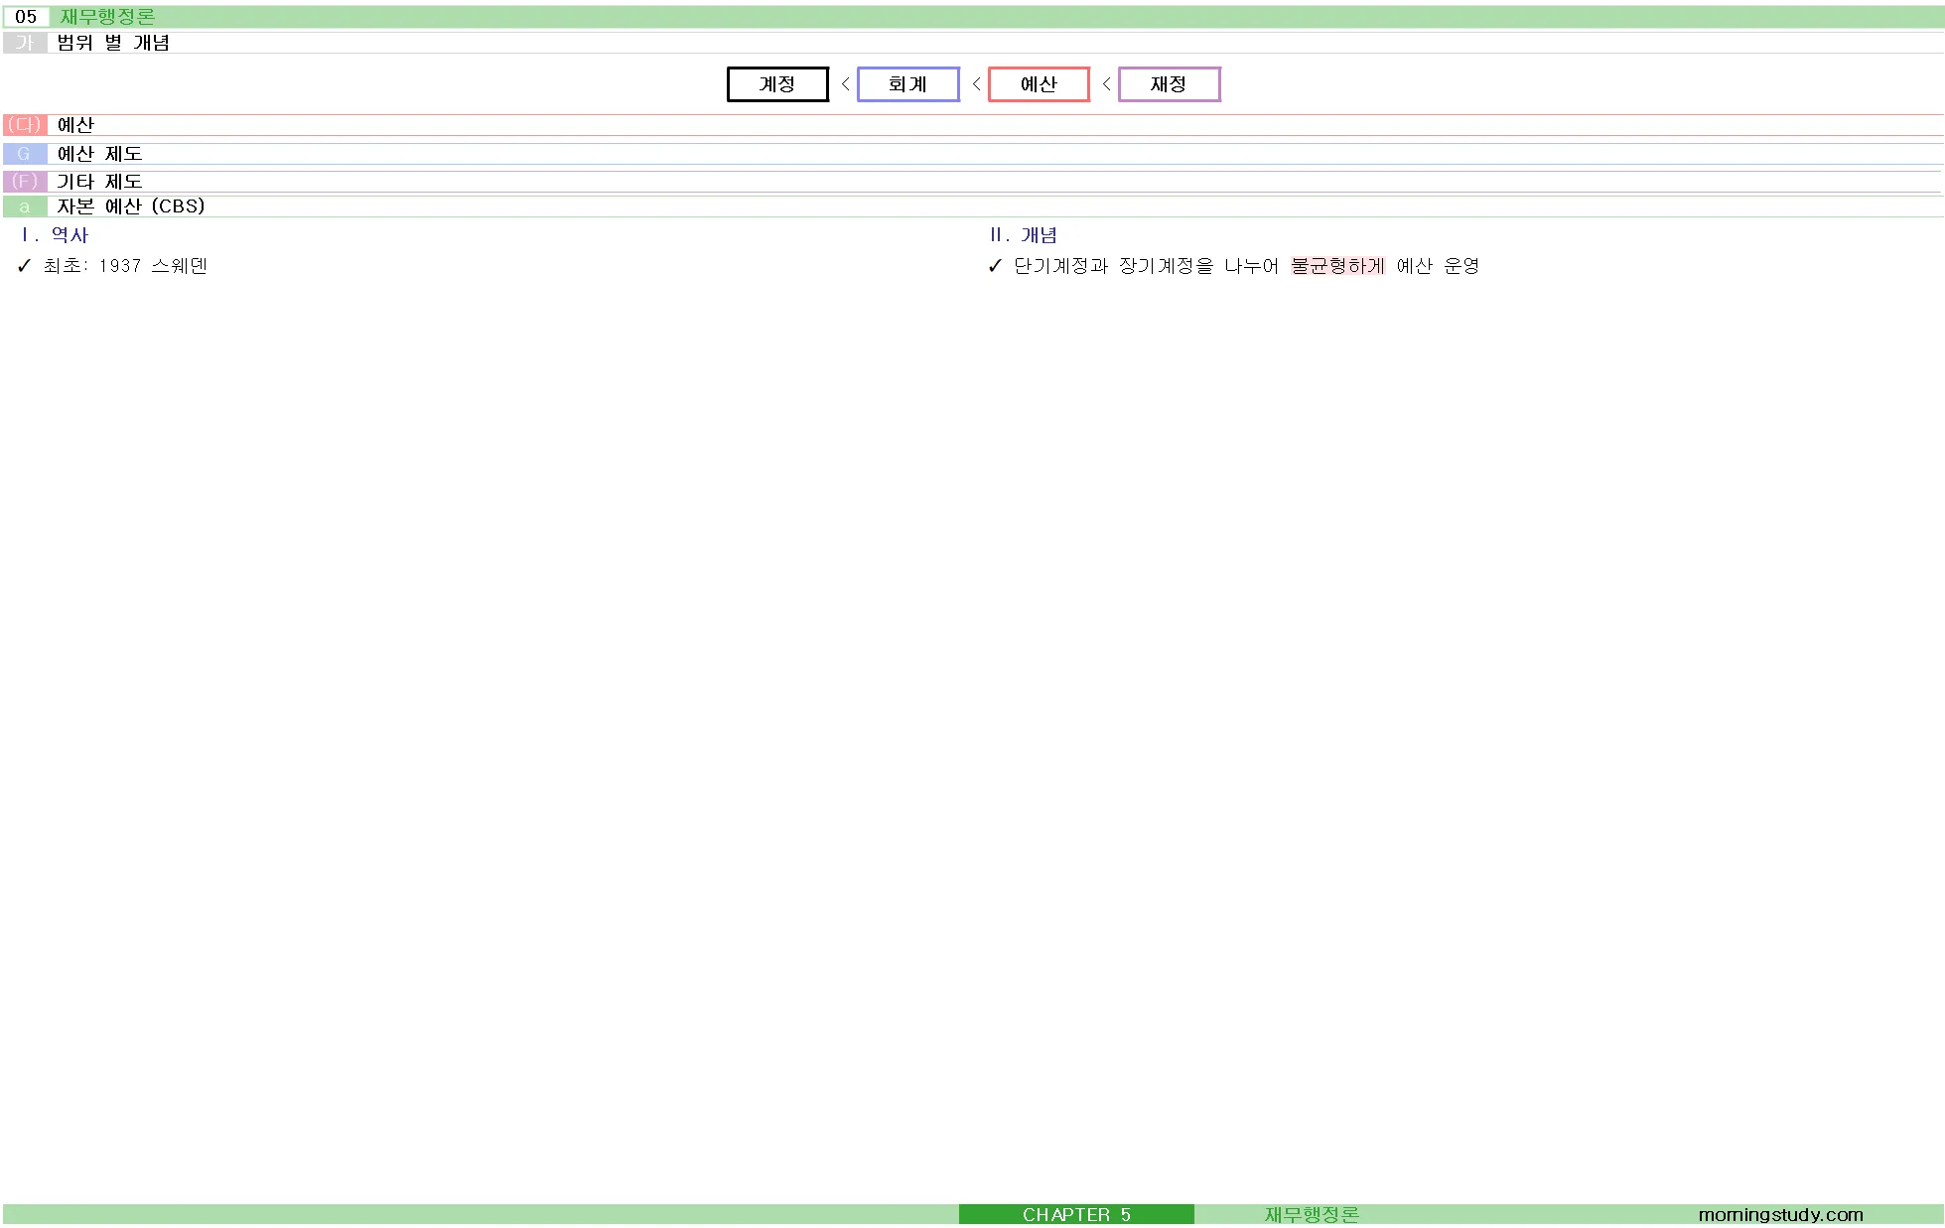Screen dimensions: 1945x1228
Task: Click the 05 chapter number box
Action: pos(26,17)
